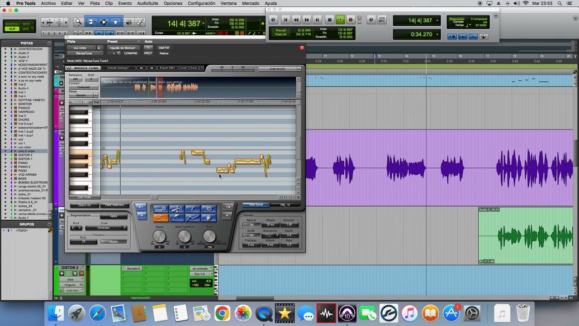
Task: Open the Configuración menu
Action: [x=201, y=3]
